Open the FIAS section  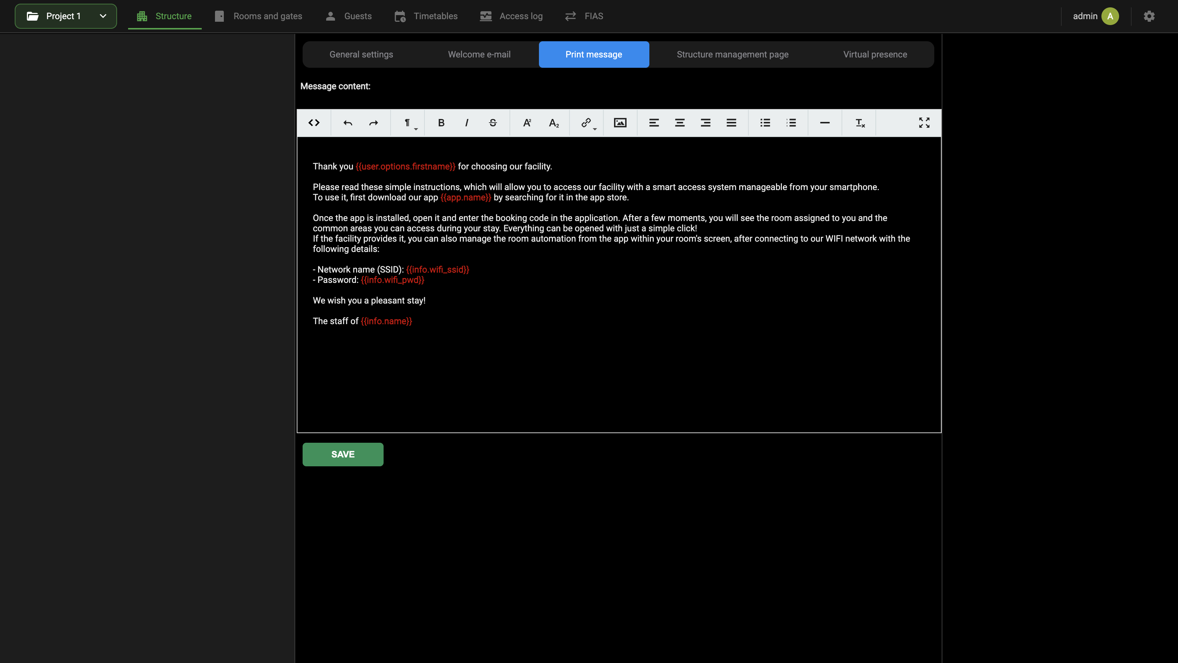pyautogui.click(x=584, y=16)
